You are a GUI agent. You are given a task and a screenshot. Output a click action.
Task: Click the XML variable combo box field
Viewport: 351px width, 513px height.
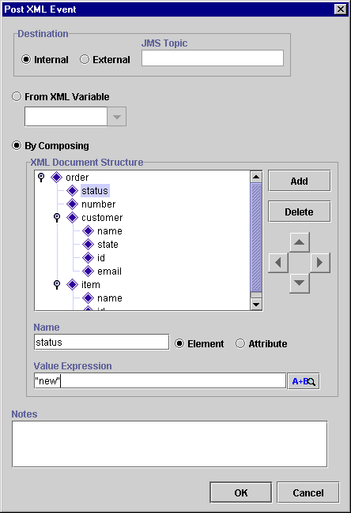66,117
